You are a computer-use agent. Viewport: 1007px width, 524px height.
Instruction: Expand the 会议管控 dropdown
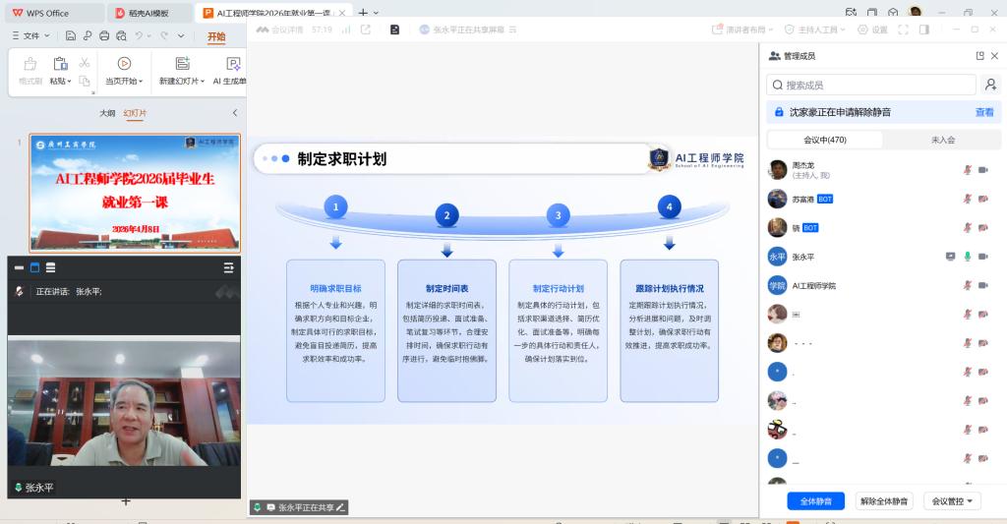(x=952, y=501)
